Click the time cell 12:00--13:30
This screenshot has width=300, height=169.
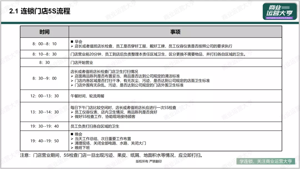(44, 96)
